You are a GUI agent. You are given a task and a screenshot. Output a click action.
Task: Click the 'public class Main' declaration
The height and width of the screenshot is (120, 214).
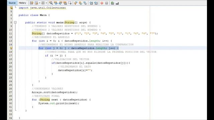[34, 15]
